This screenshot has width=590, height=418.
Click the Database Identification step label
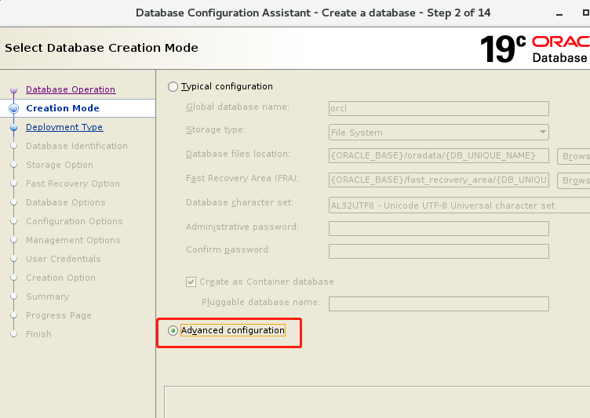77,146
